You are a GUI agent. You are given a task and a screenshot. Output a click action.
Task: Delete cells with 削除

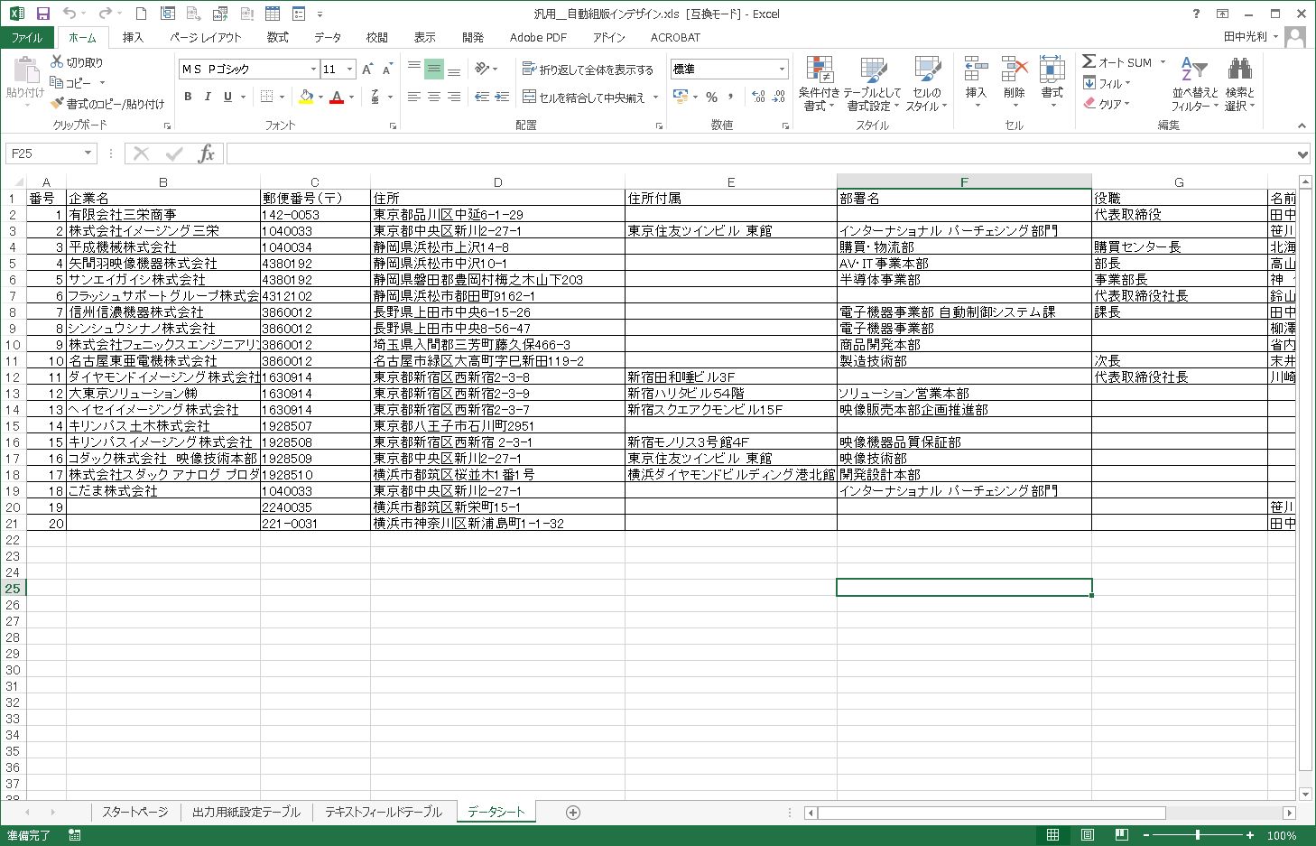[x=1015, y=83]
